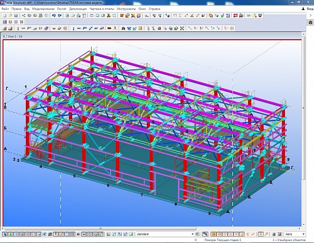
Task: Toggle the orange checkmark snap switch
Action: coord(253,234)
